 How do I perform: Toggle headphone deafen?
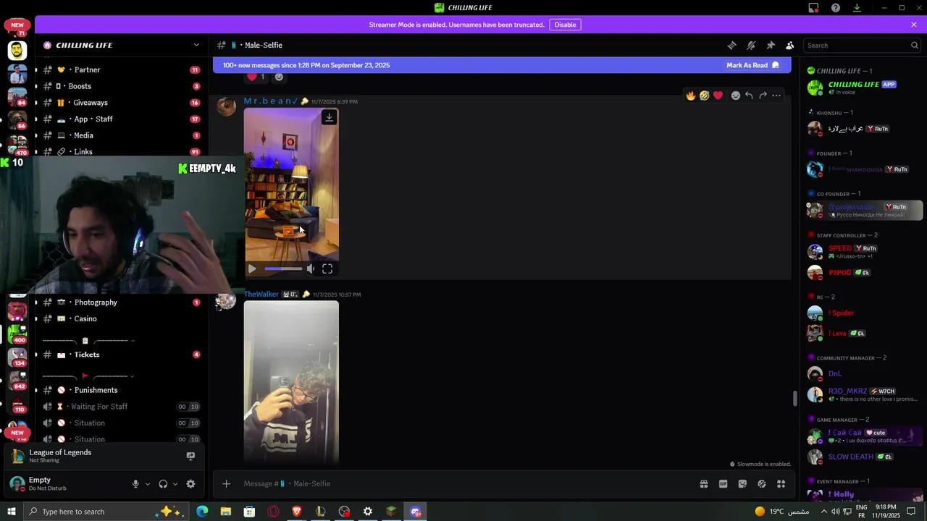tap(163, 484)
